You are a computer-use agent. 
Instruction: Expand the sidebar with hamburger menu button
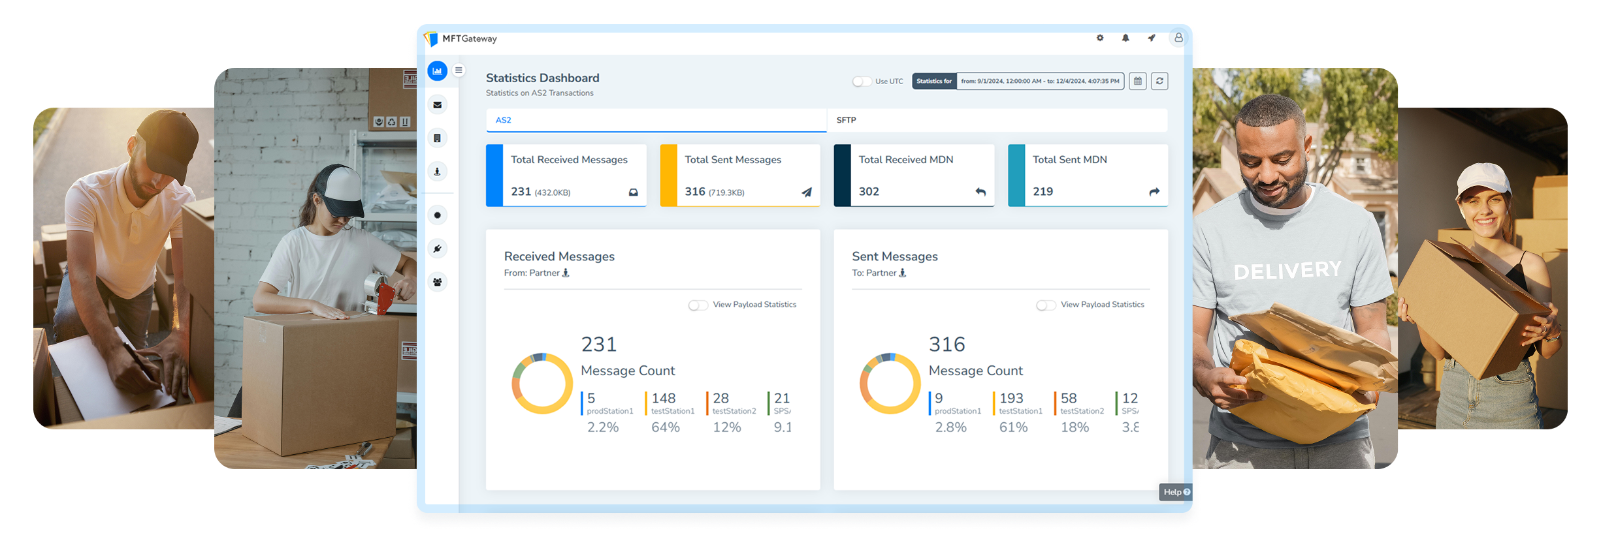(459, 70)
